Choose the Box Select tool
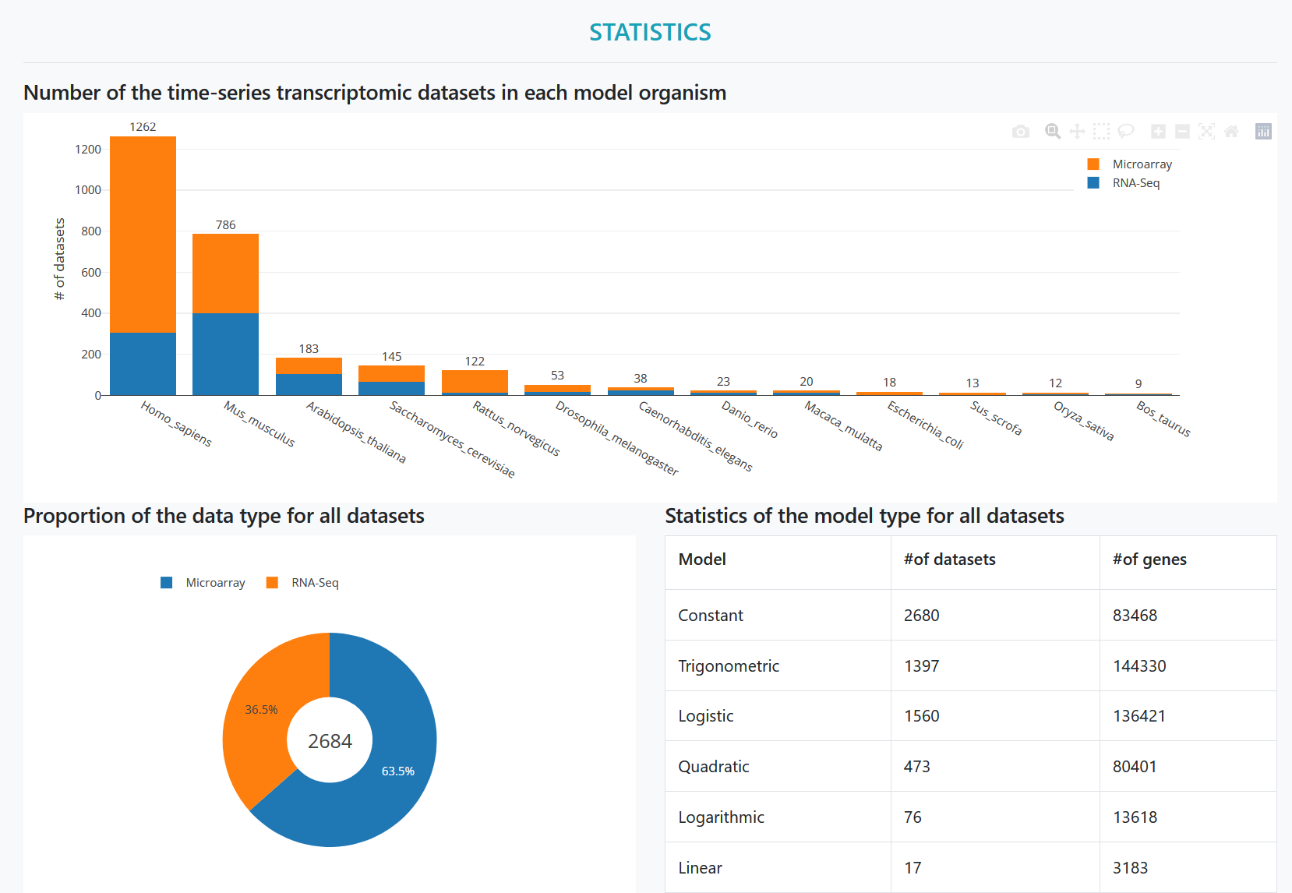1292x893 pixels. [1101, 132]
